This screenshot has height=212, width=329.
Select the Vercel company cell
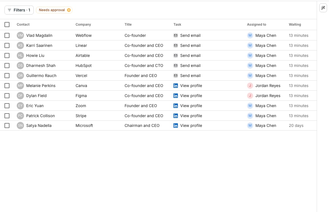pos(81,76)
